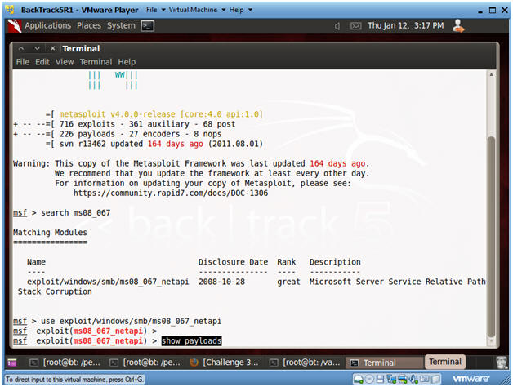Click the 'Matching Modules' heading

tap(50, 232)
